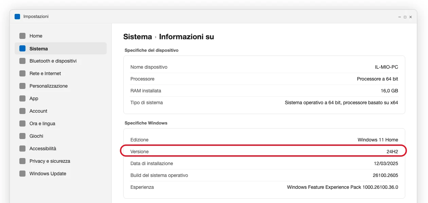Select Sistema label in the sidebar

[39, 49]
